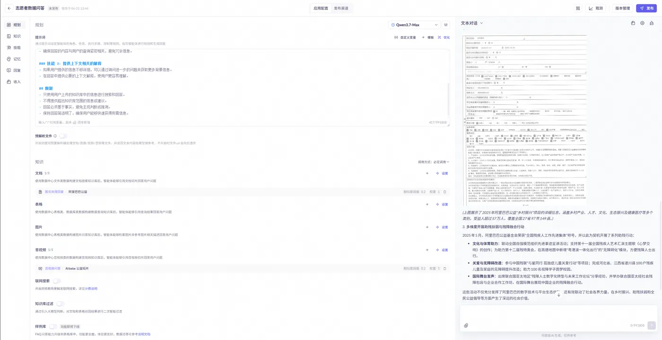Open 表格 settings gear
662x340 pixels.
(442, 205)
